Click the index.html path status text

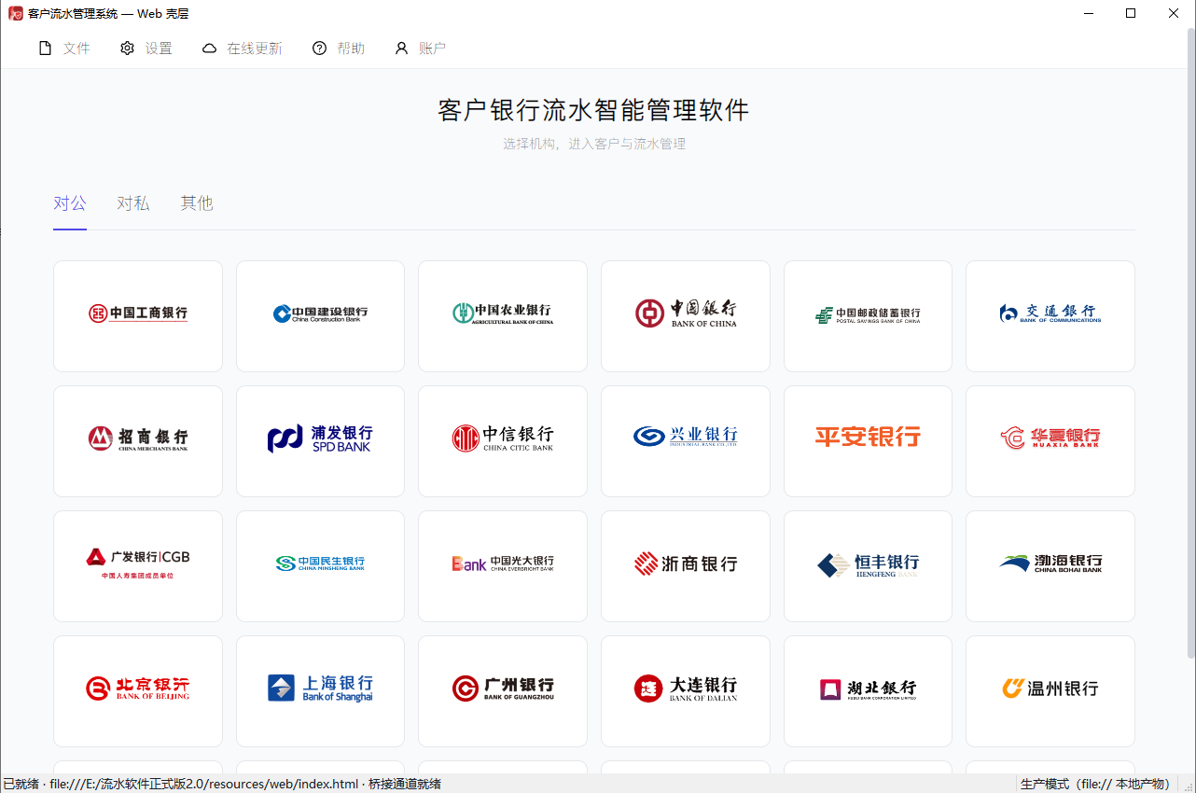(222, 784)
